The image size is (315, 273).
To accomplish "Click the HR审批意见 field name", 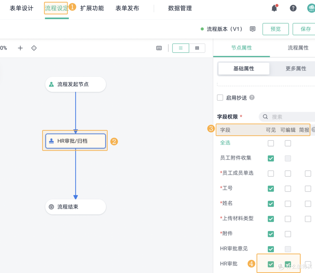I will tap(234, 249).
